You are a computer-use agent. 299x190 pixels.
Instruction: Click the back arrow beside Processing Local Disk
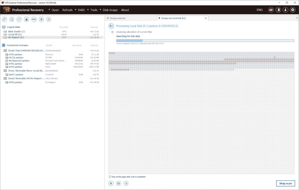coord(111,26)
